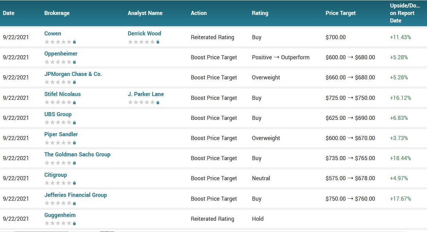Select the $600.00 → $680.00 price target

tap(350, 57)
